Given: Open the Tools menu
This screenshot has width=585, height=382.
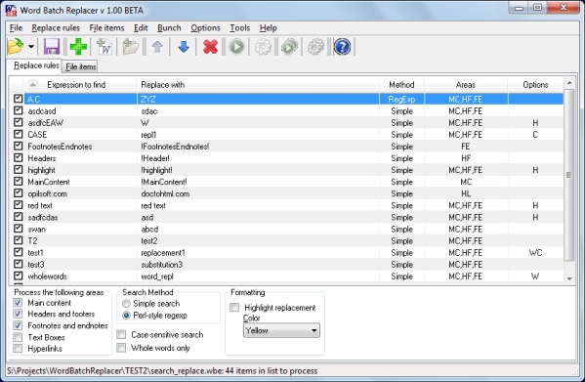Looking at the screenshot, I should tap(240, 28).
